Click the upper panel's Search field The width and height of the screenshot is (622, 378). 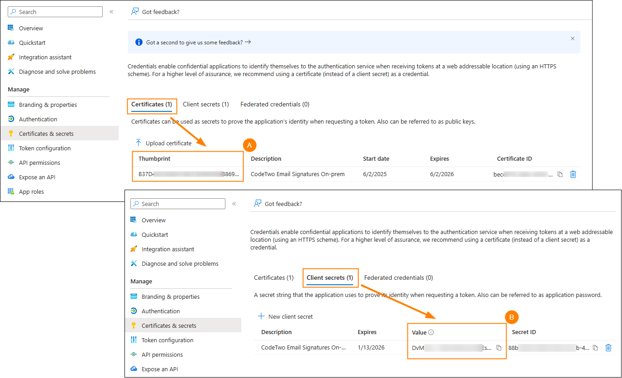click(55, 12)
